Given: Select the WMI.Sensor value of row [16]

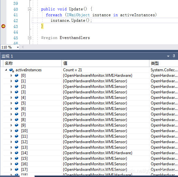Looking at the screenshot, I should (95, 164).
